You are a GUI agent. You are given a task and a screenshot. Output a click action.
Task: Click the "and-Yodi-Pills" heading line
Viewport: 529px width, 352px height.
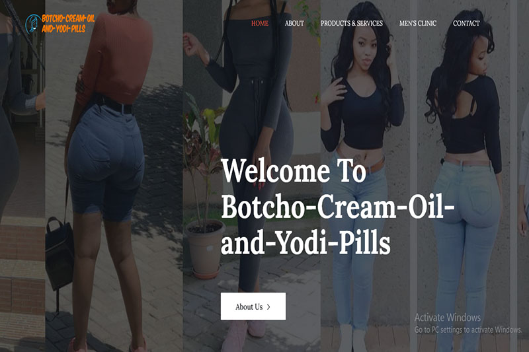pos(305,243)
